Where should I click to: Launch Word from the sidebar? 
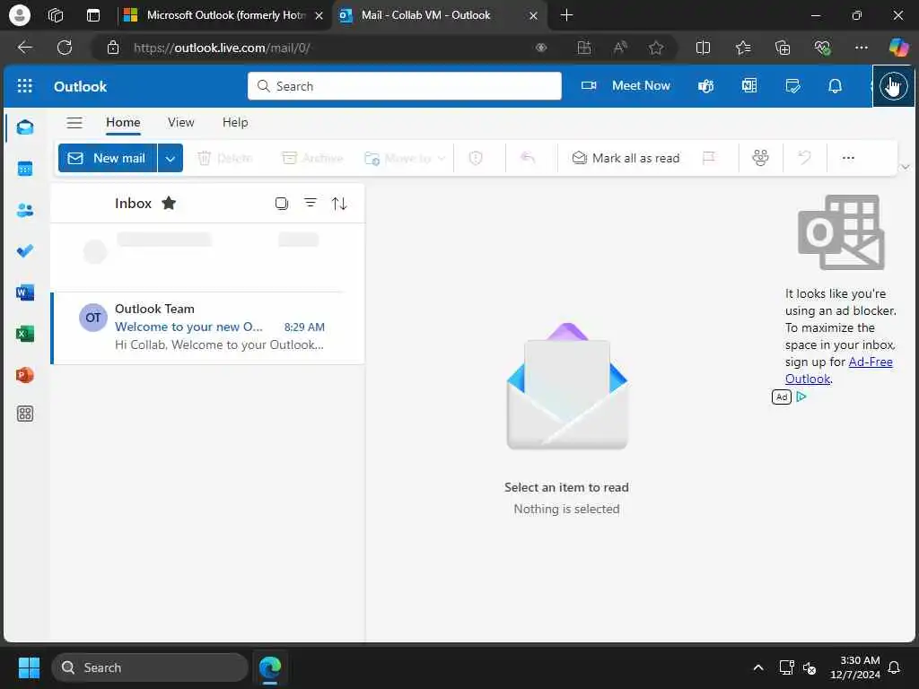point(25,292)
